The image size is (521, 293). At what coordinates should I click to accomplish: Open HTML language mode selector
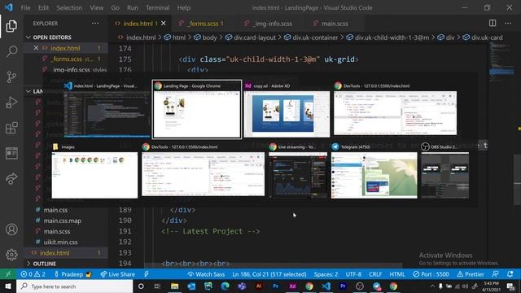click(x=397, y=274)
